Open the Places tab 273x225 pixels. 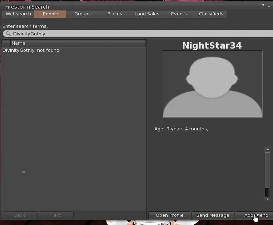(115, 14)
